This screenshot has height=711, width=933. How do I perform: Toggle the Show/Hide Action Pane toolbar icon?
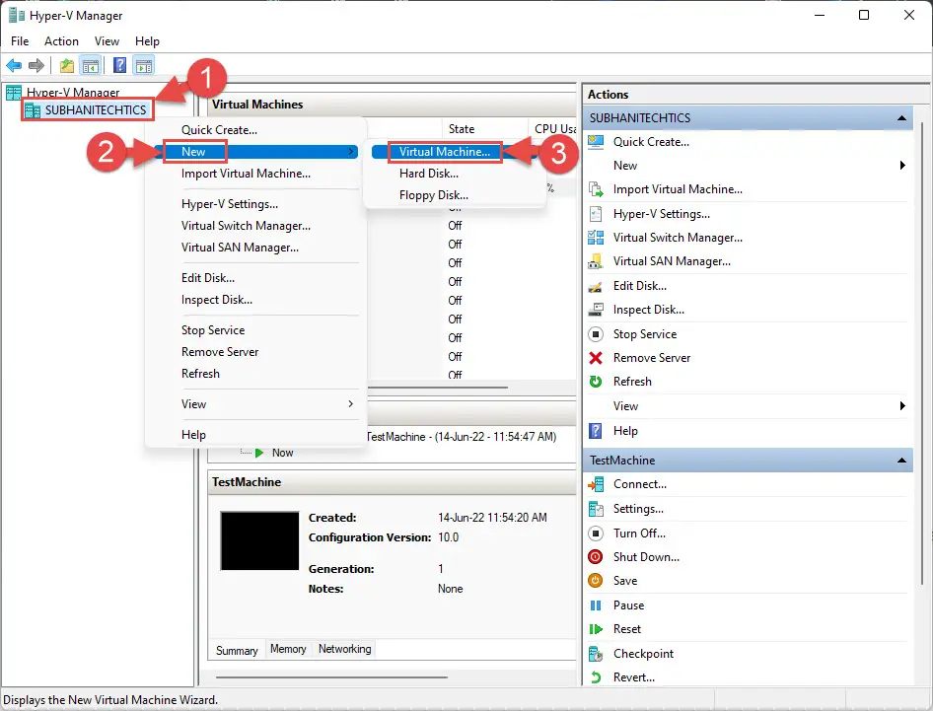(144, 65)
